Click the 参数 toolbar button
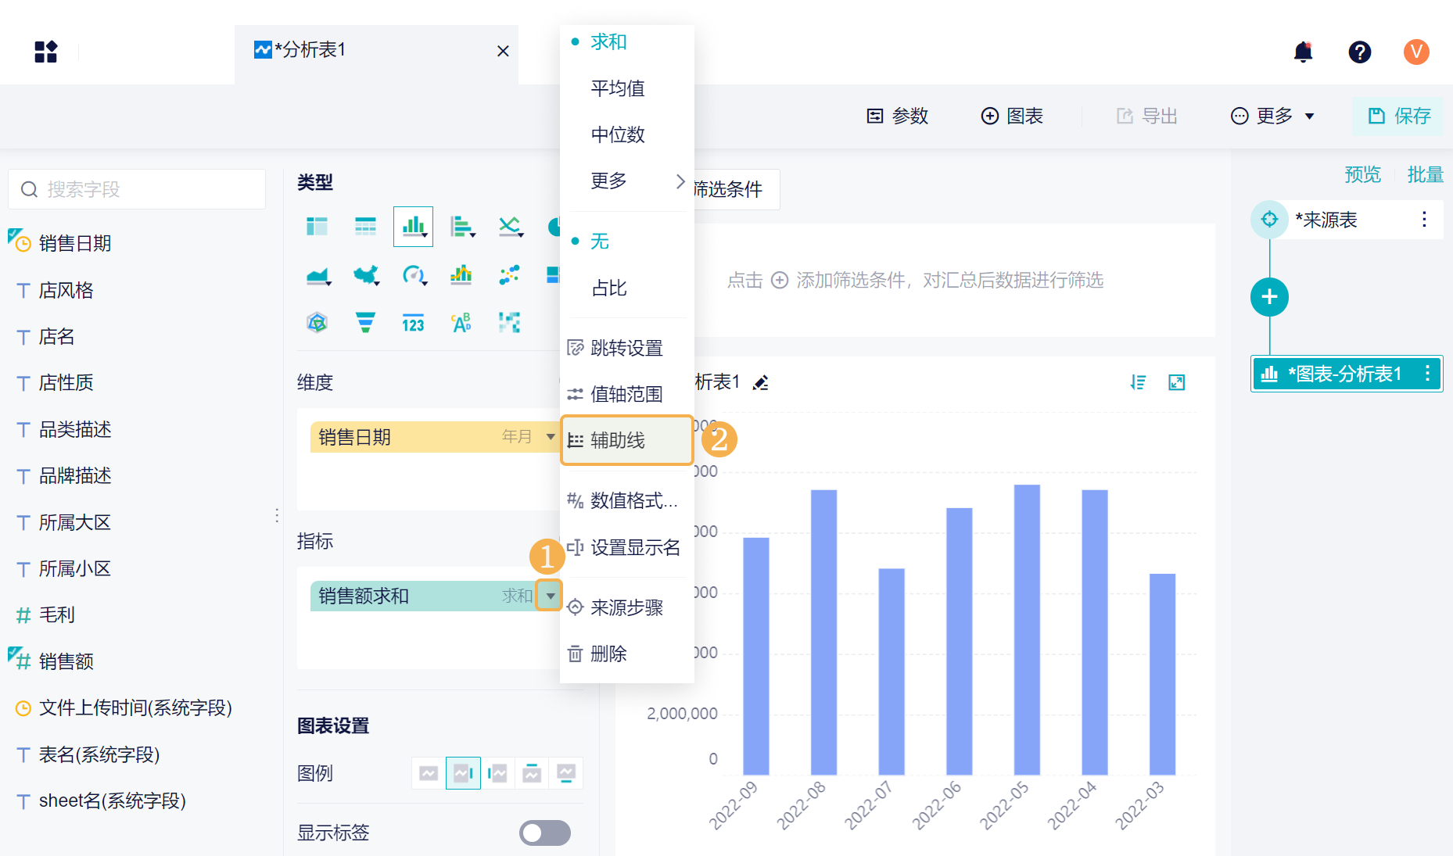The image size is (1453, 856). tap(898, 116)
